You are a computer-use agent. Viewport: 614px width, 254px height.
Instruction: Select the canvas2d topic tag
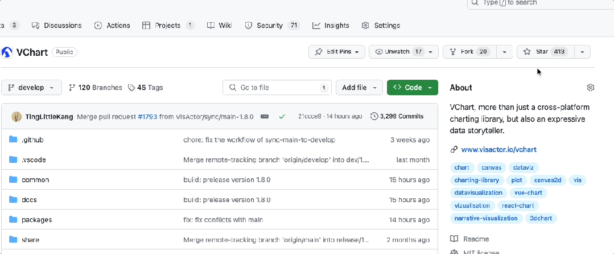coord(547,181)
